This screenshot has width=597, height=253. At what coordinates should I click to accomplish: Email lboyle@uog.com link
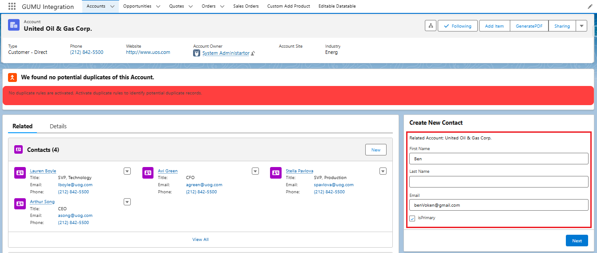point(75,184)
